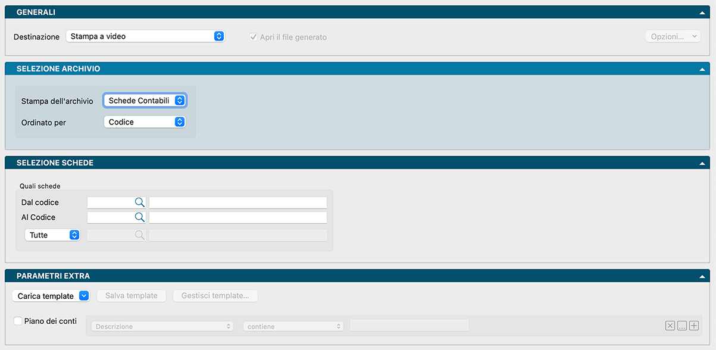
Task: Click the Salva template button
Action: [132, 296]
